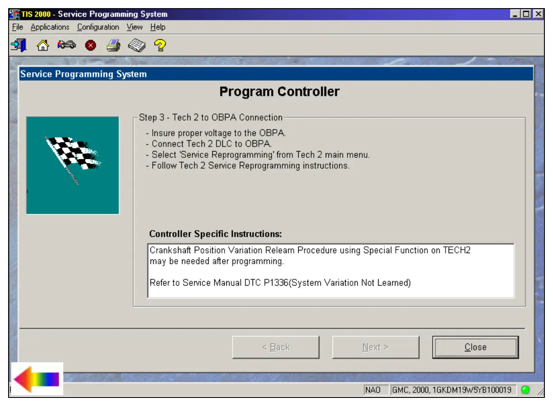Screen dimensions: 553x406
Task: Click the checkered flag image
Action: click(73, 165)
